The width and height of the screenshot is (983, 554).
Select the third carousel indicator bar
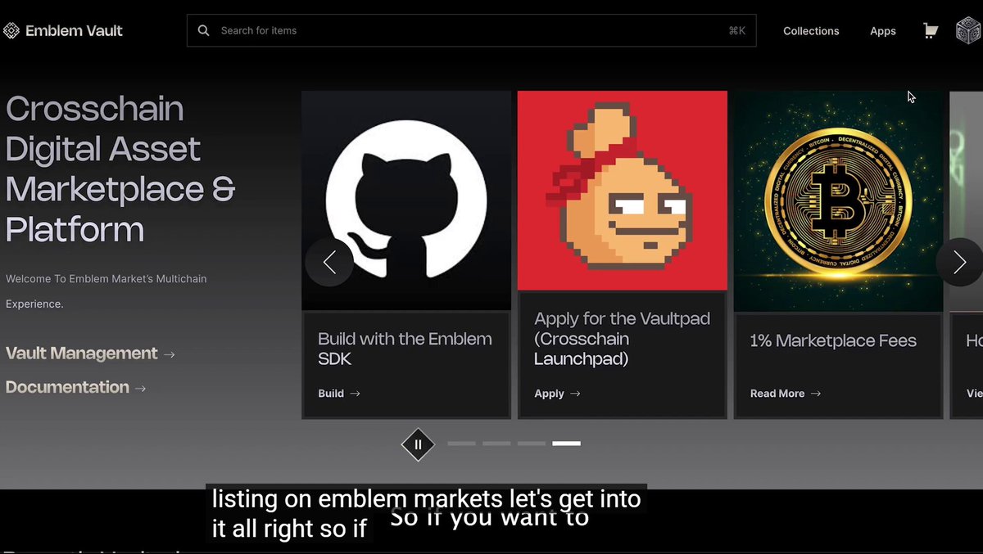pos(532,444)
